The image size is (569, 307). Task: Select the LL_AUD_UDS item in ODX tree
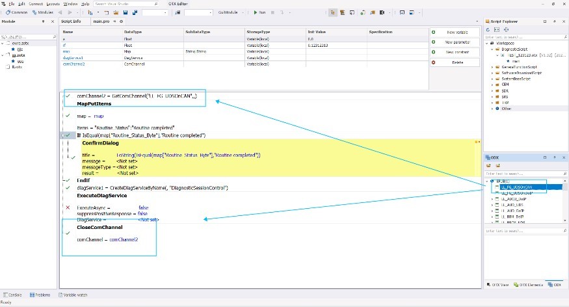coord(512,205)
